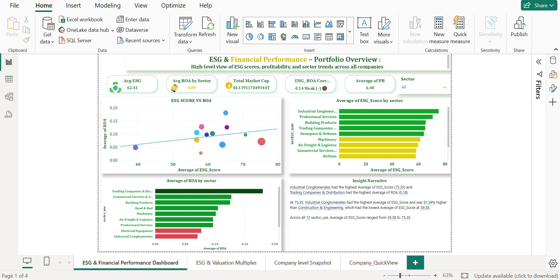Switch to the Insert ribbon tab

(73, 6)
